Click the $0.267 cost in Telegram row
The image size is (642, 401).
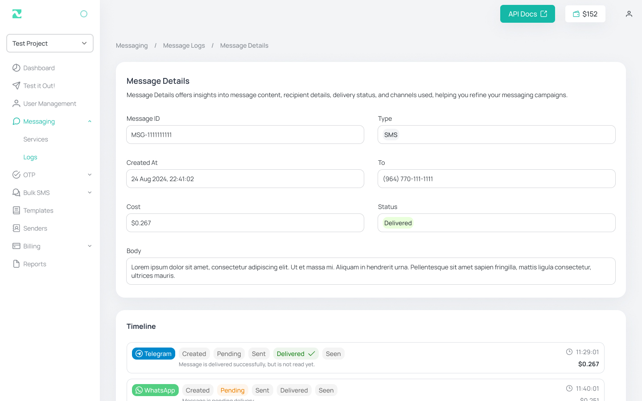click(x=588, y=364)
